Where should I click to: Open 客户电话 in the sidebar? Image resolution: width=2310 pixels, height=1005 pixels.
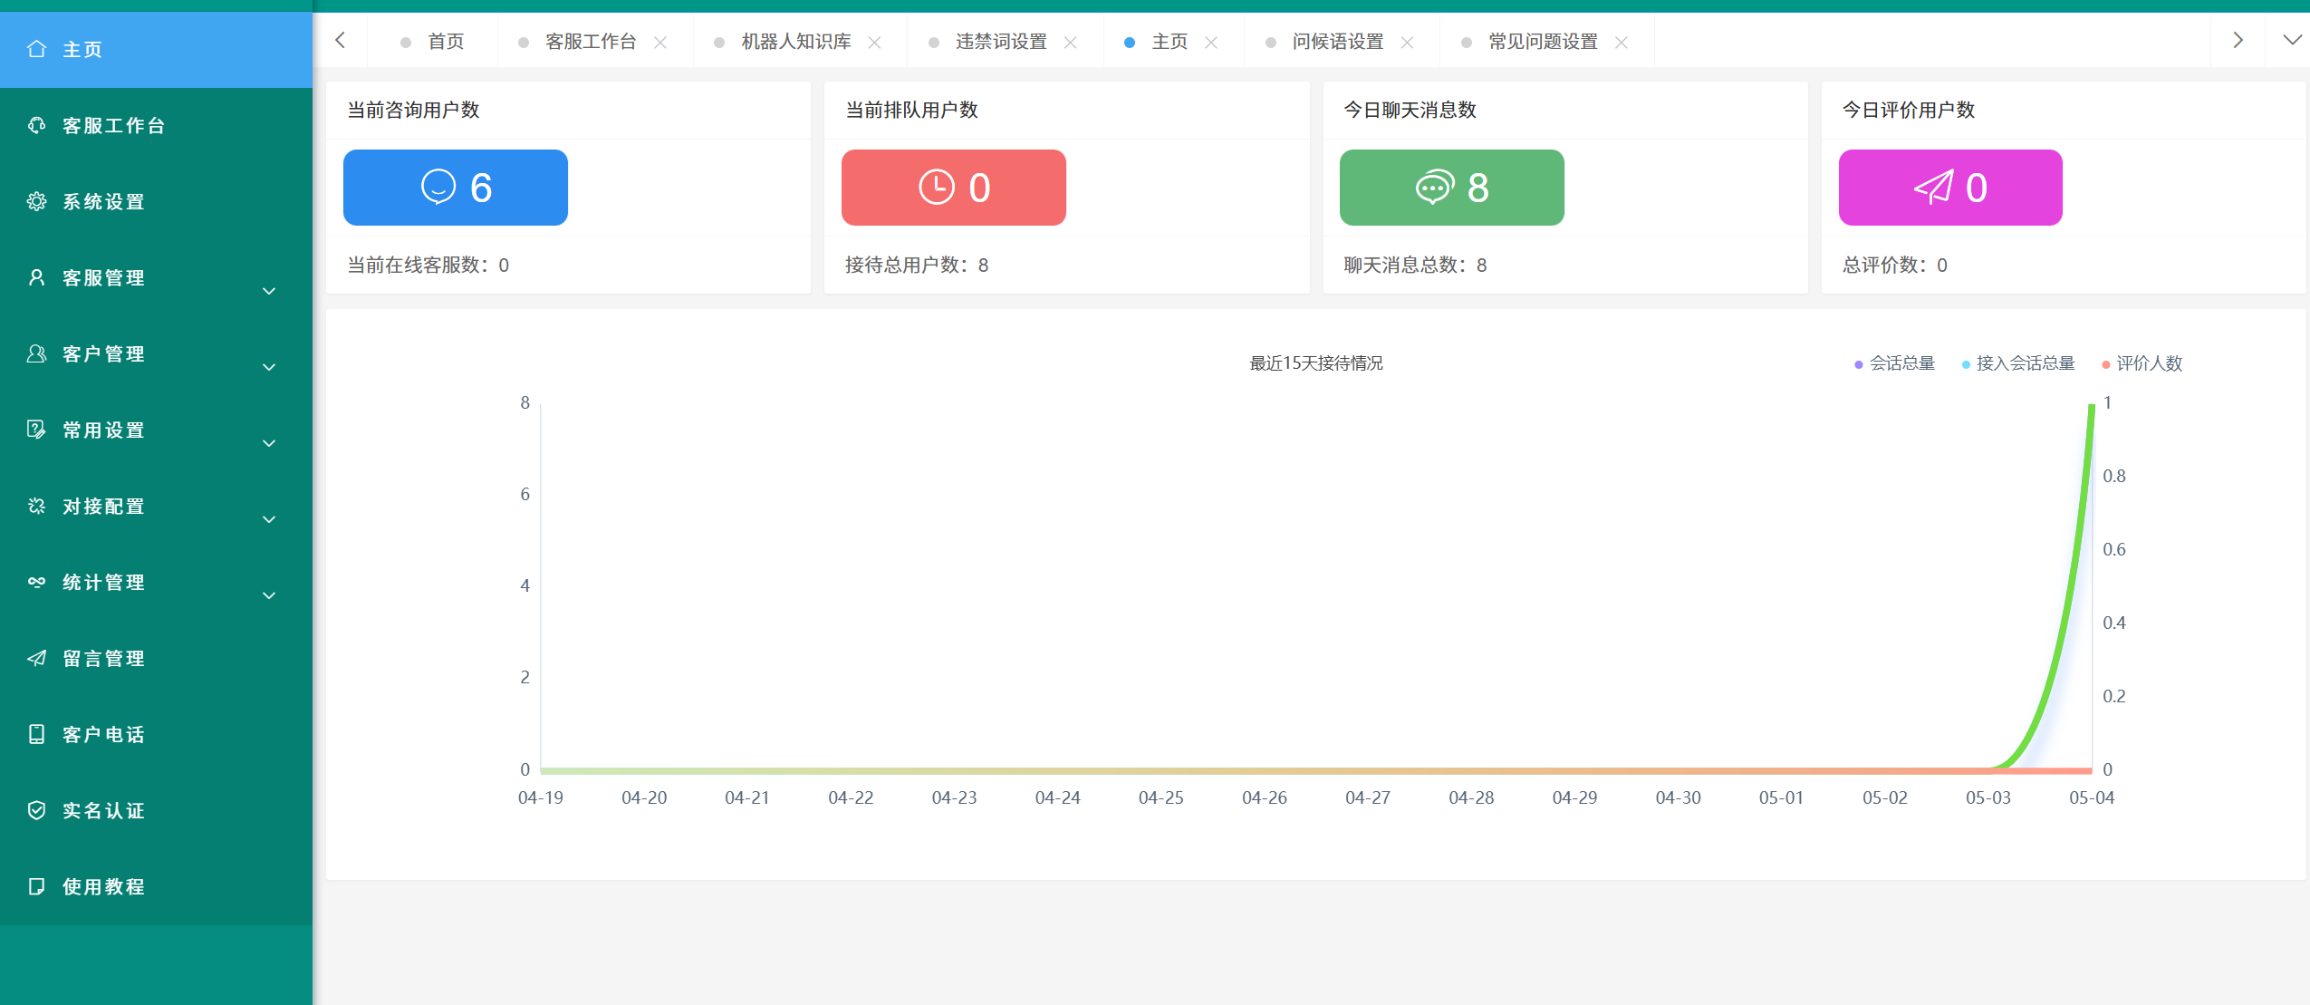coord(156,734)
